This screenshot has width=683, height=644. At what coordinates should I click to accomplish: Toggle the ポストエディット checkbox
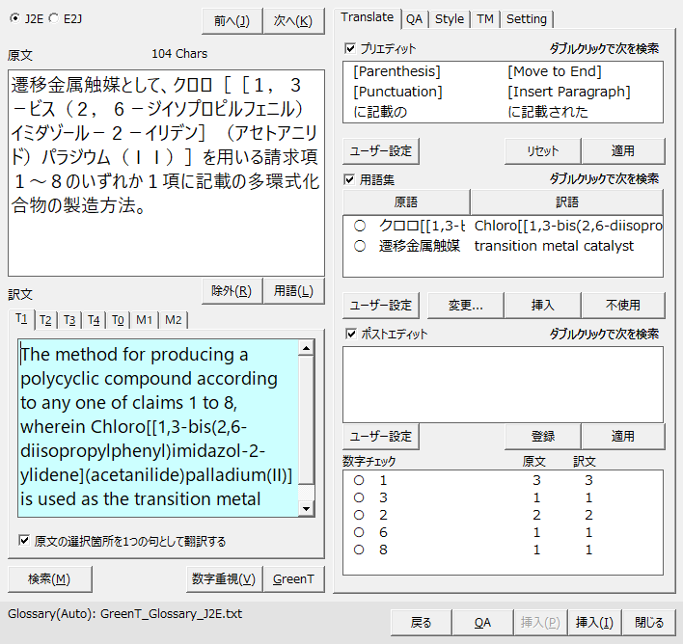point(350,335)
